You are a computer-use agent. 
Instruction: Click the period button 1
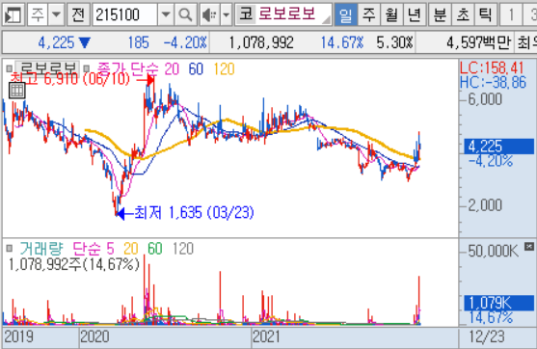coord(511,14)
